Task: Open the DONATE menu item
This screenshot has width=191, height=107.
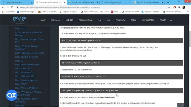Action: 163,21
